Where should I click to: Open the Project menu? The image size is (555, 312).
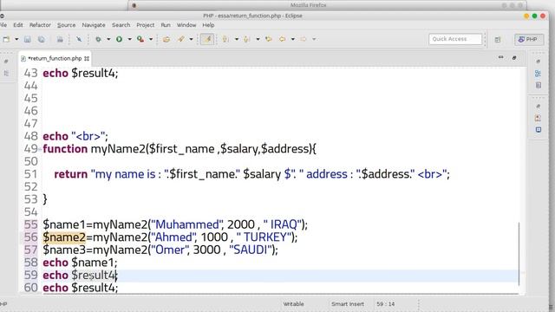[145, 25]
